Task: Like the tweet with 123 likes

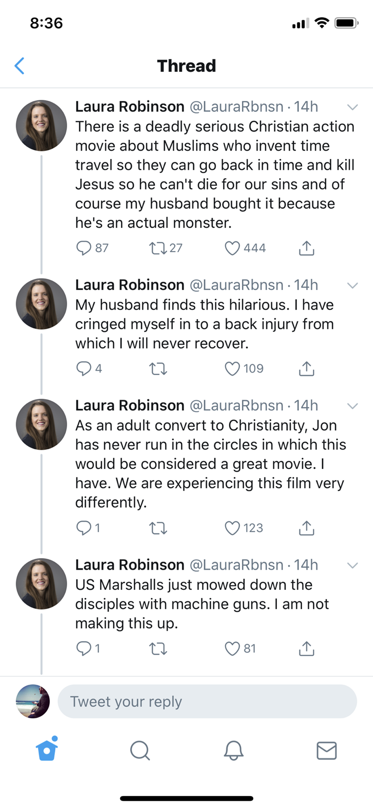Action: click(232, 528)
